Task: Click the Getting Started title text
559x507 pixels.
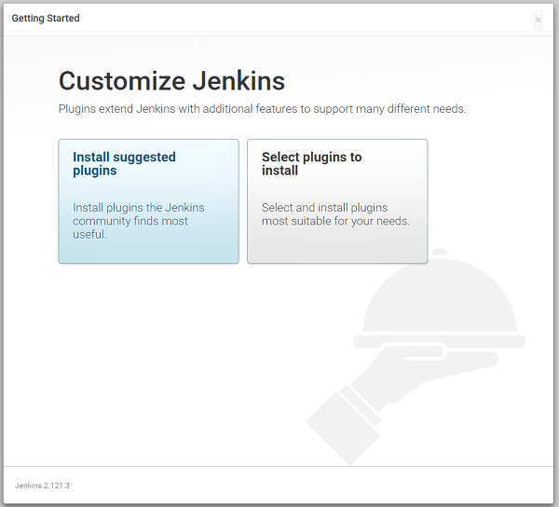Action: coord(46,19)
